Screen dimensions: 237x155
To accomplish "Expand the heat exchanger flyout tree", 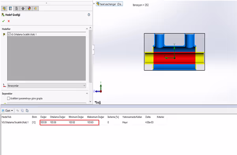I will 110,4.
